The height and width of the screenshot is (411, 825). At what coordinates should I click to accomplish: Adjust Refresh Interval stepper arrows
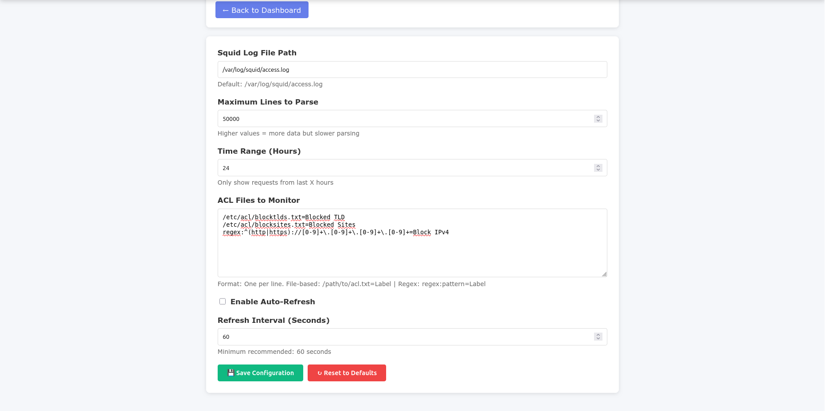click(598, 337)
